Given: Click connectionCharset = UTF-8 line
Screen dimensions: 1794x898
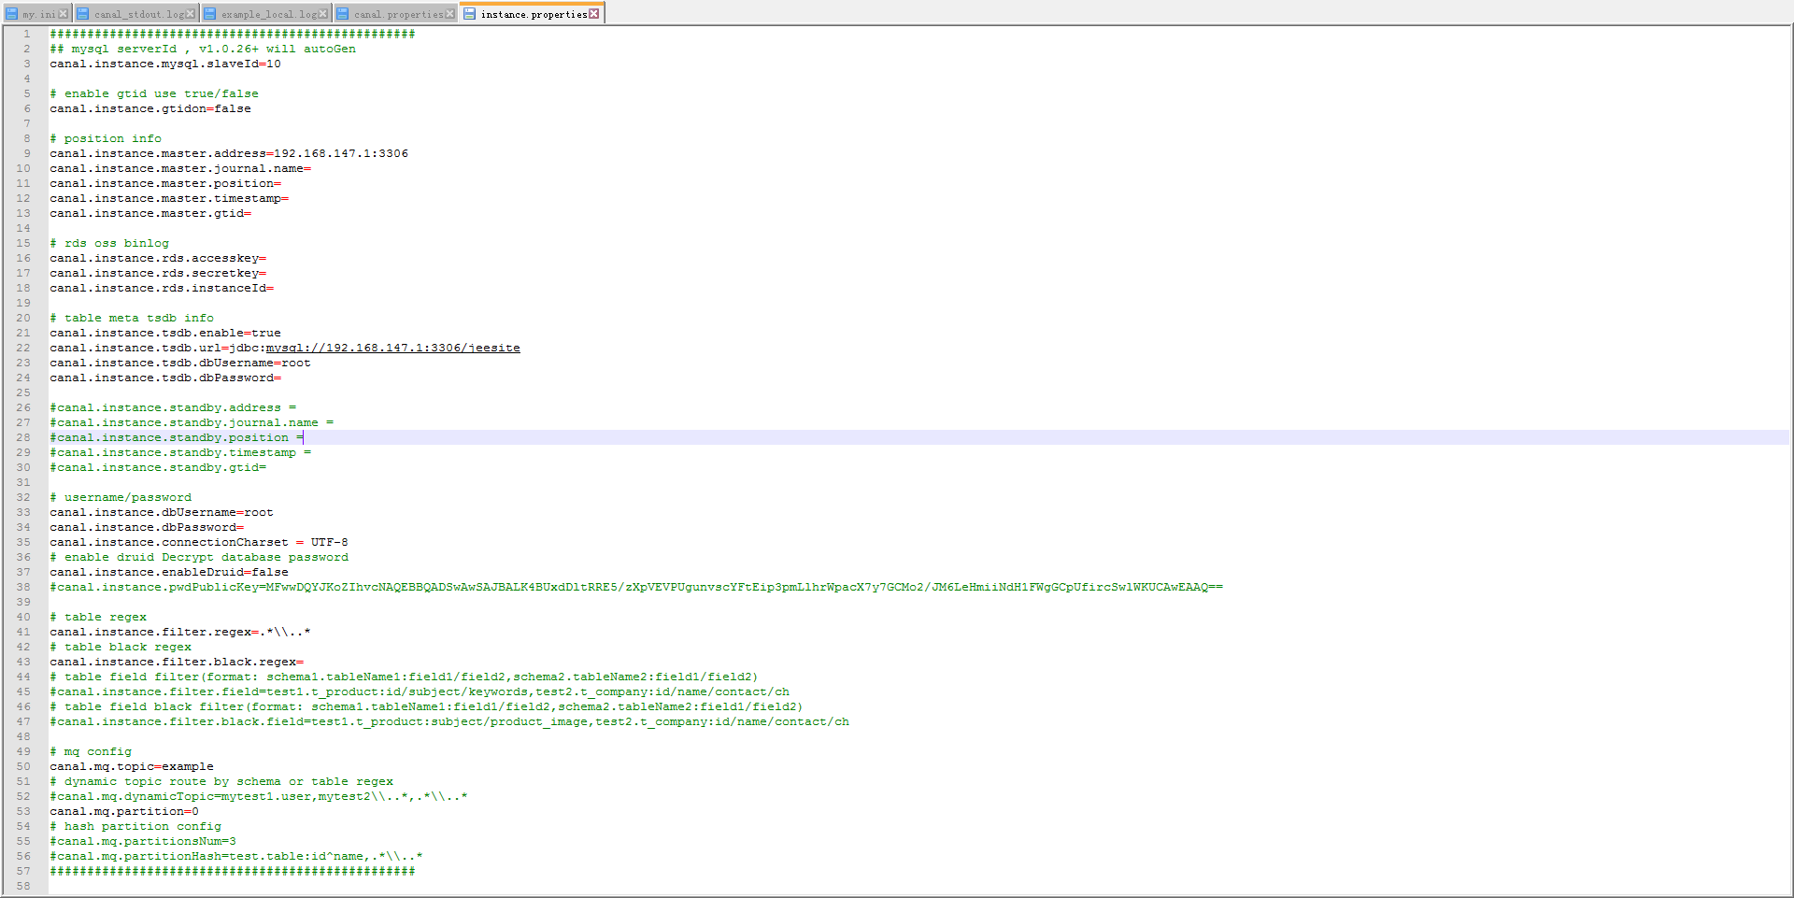Looking at the screenshot, I should tap(199, 542).
